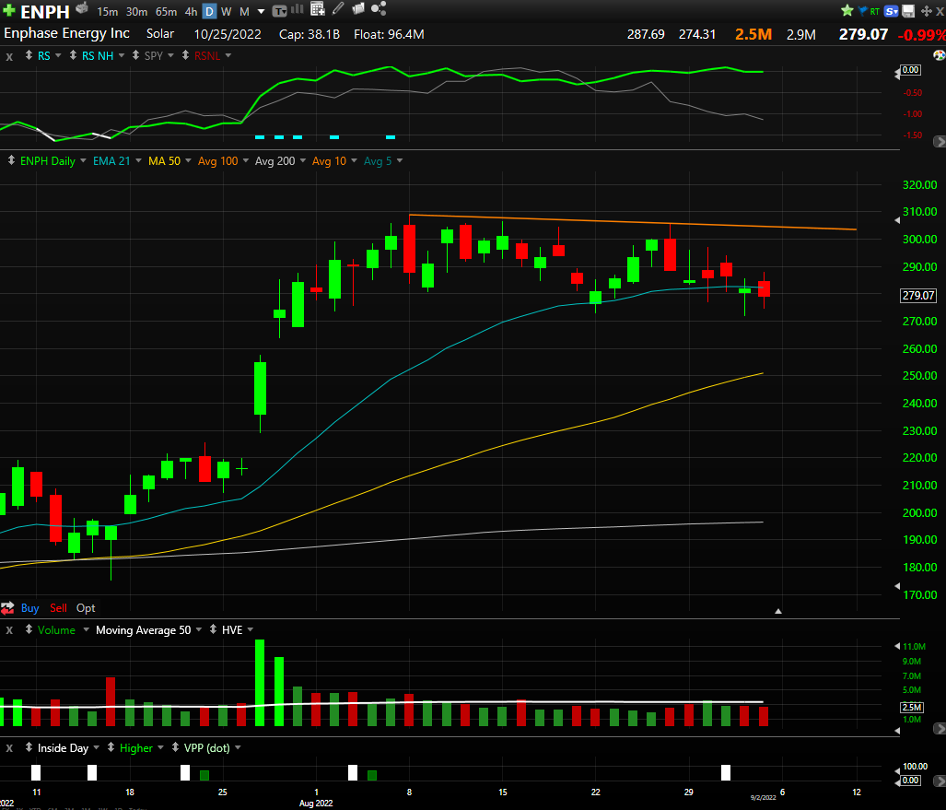This screenshot has height=810, width=946.
Task: Open the Avg 5 dropdown
Action: [400, 160]
